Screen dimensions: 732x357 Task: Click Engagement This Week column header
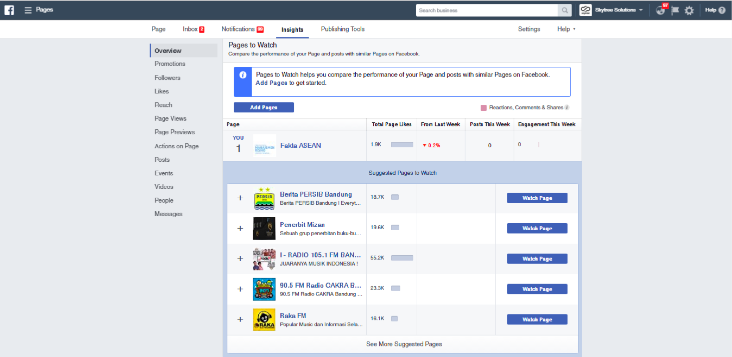(547, 124)
